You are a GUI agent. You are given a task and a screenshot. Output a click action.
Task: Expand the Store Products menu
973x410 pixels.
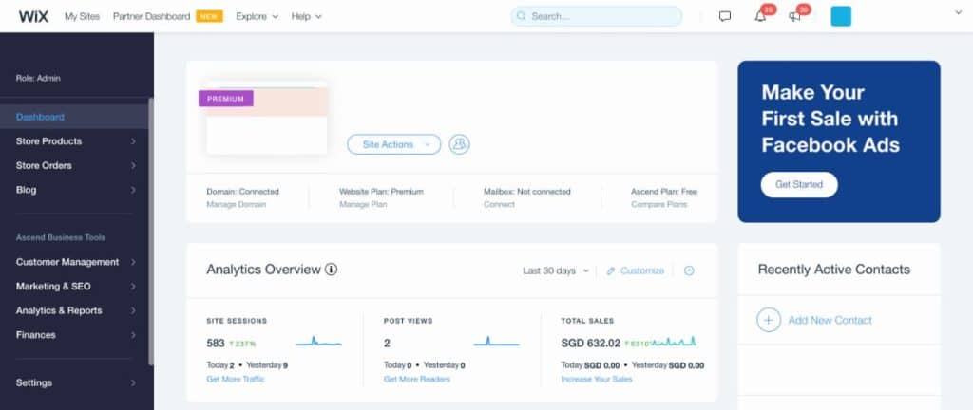coord(133,141)
